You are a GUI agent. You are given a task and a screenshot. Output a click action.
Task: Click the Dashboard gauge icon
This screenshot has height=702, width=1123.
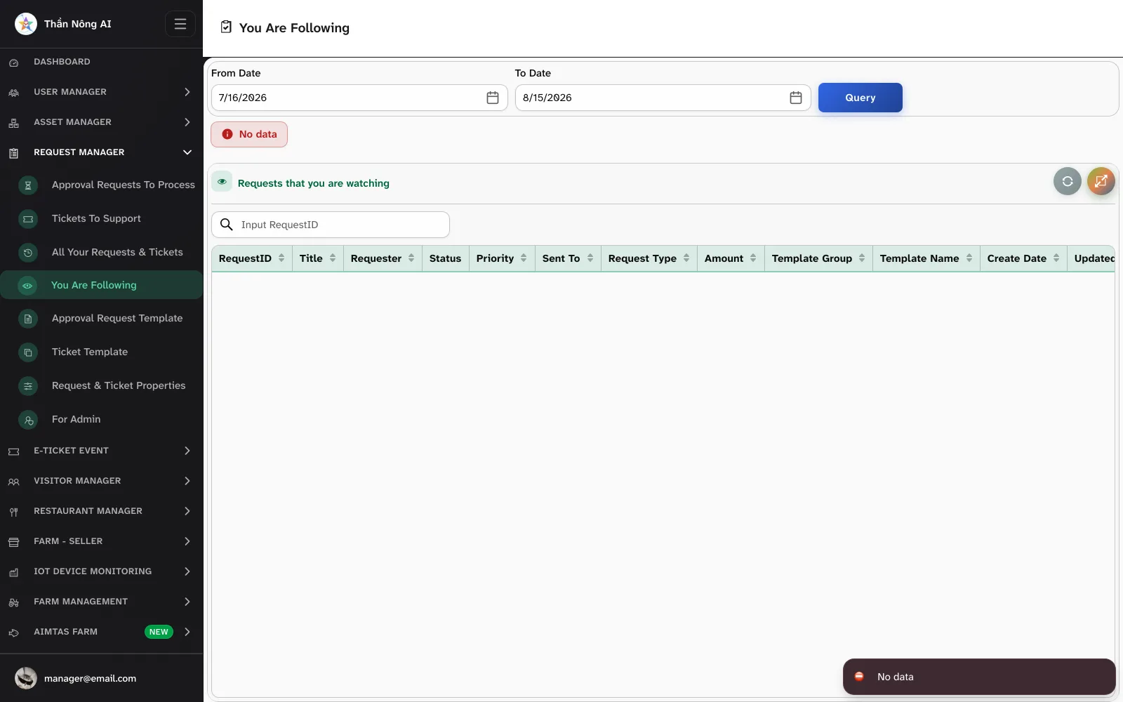click(13, 62)
